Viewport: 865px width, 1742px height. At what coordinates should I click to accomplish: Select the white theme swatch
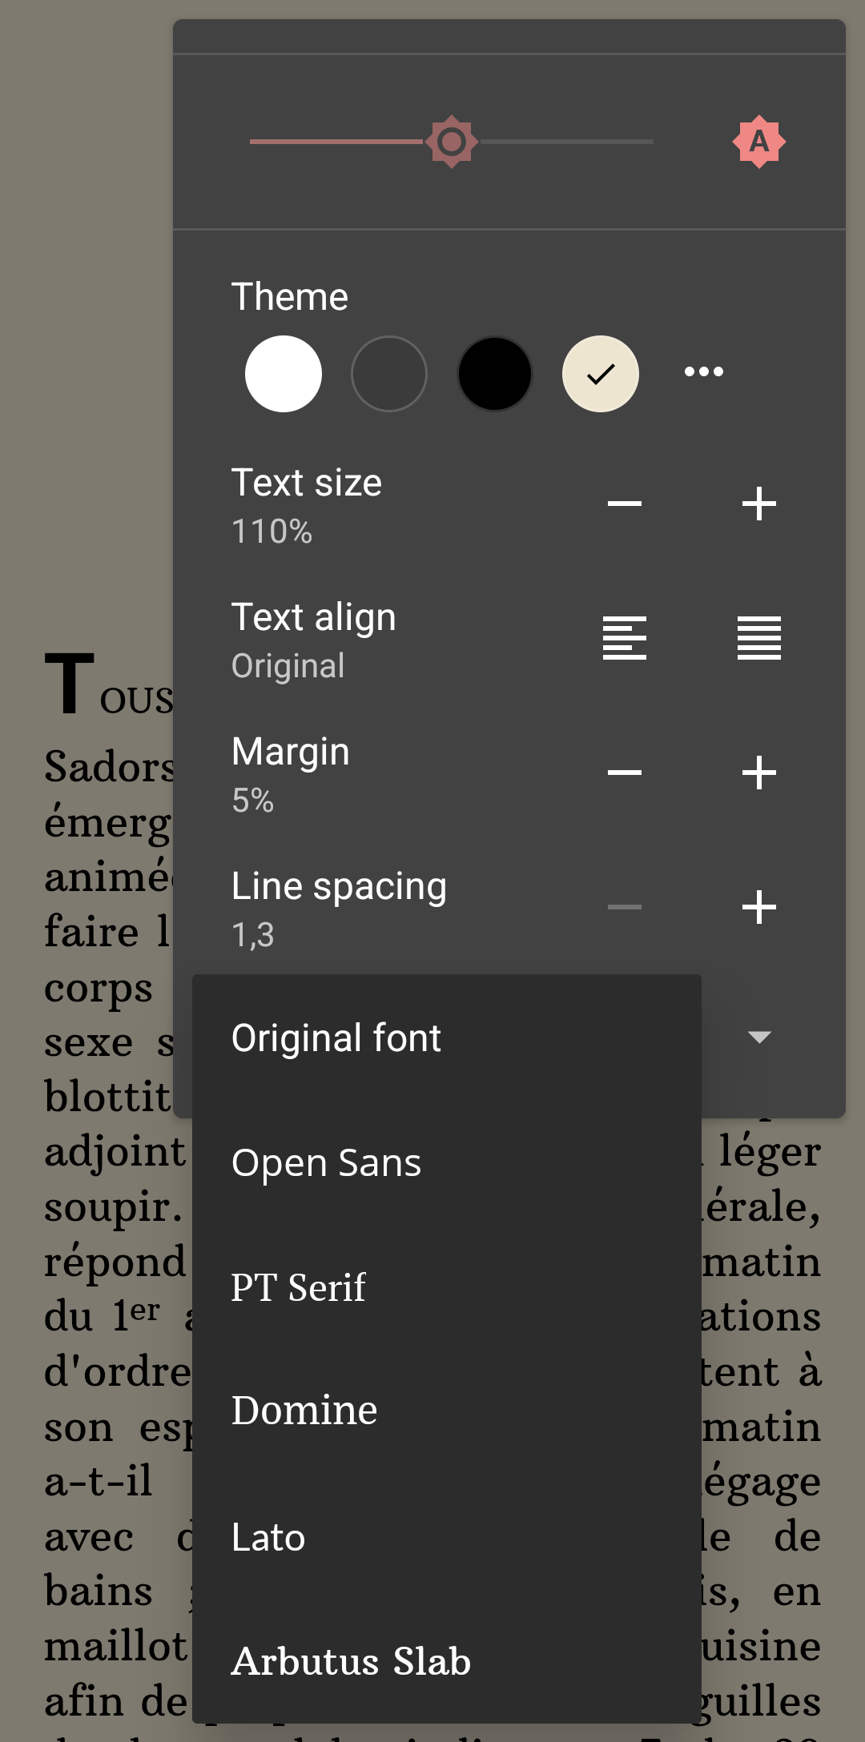click(x=284, y=374)
